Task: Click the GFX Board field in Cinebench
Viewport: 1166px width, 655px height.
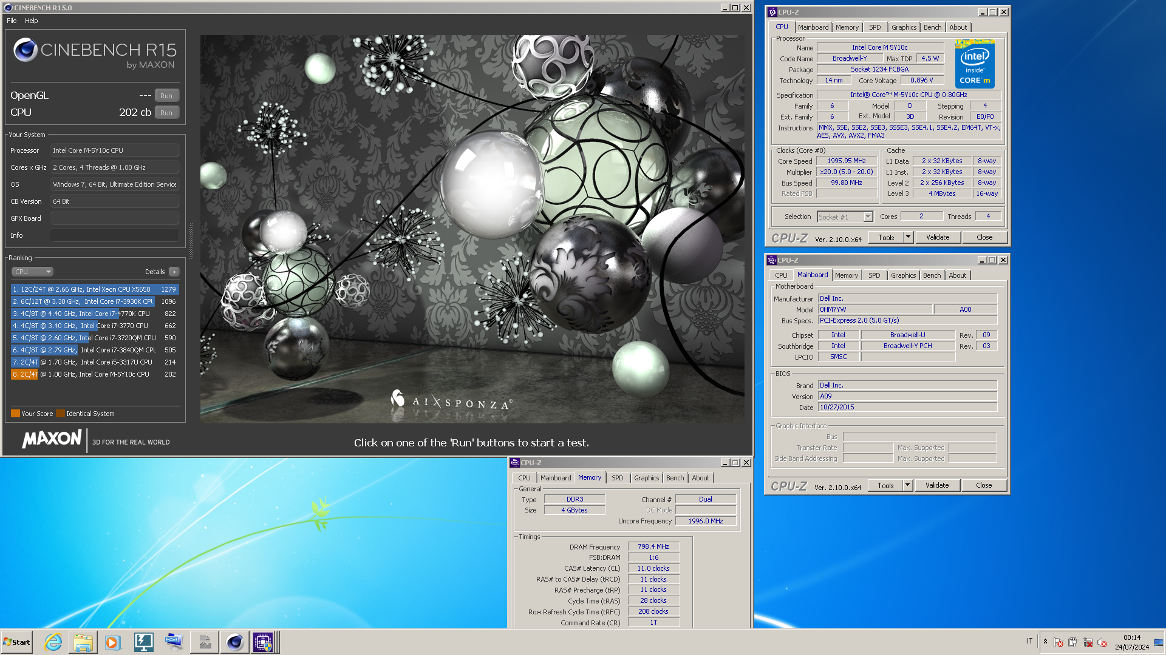Action: [x=115, y=218]
